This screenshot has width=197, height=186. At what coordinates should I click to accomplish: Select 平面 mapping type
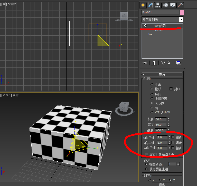tap(152, 84)
